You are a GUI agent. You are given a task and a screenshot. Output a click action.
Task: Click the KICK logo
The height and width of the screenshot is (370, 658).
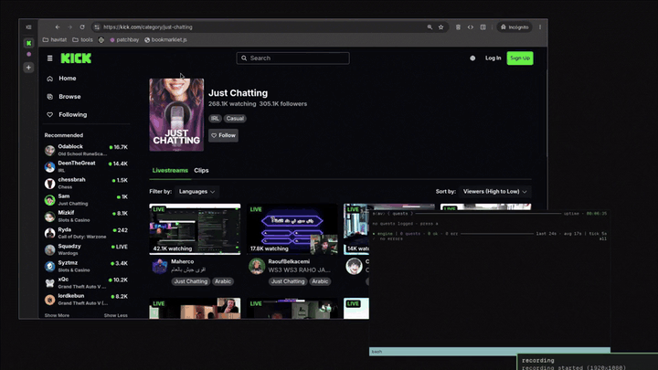tap(76, 58)
